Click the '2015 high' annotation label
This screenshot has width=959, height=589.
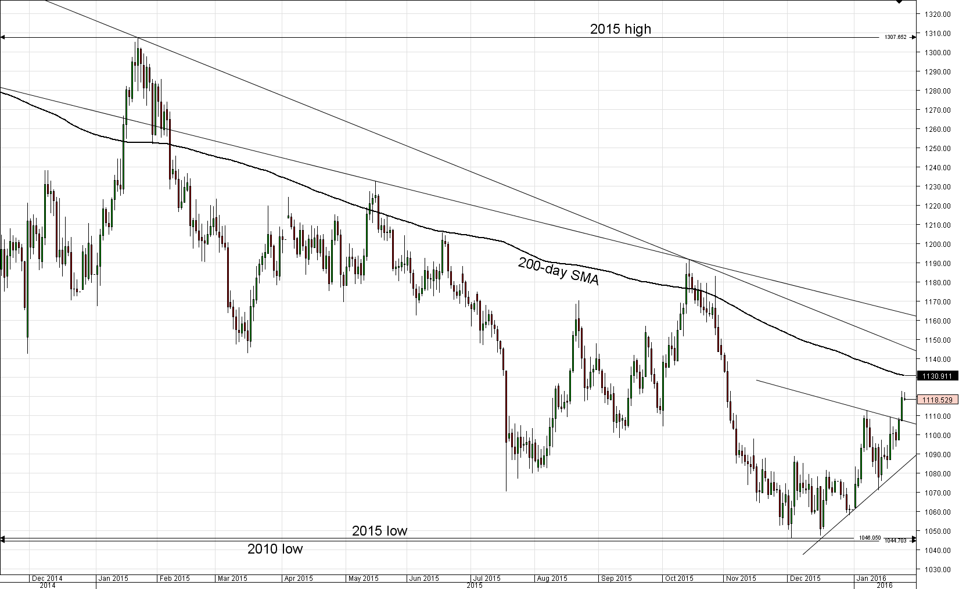[x=620, y=28]
